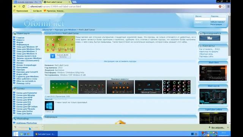
Task: Open the Забыли пароль? link
Action: coord(218,22)
